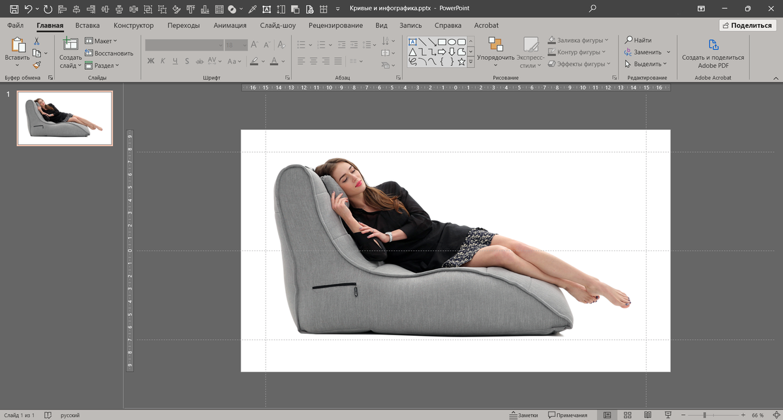Click the Undo icon in quick access toolbar
Viewport: 783px width, 420px height.
tap(29, 8)
